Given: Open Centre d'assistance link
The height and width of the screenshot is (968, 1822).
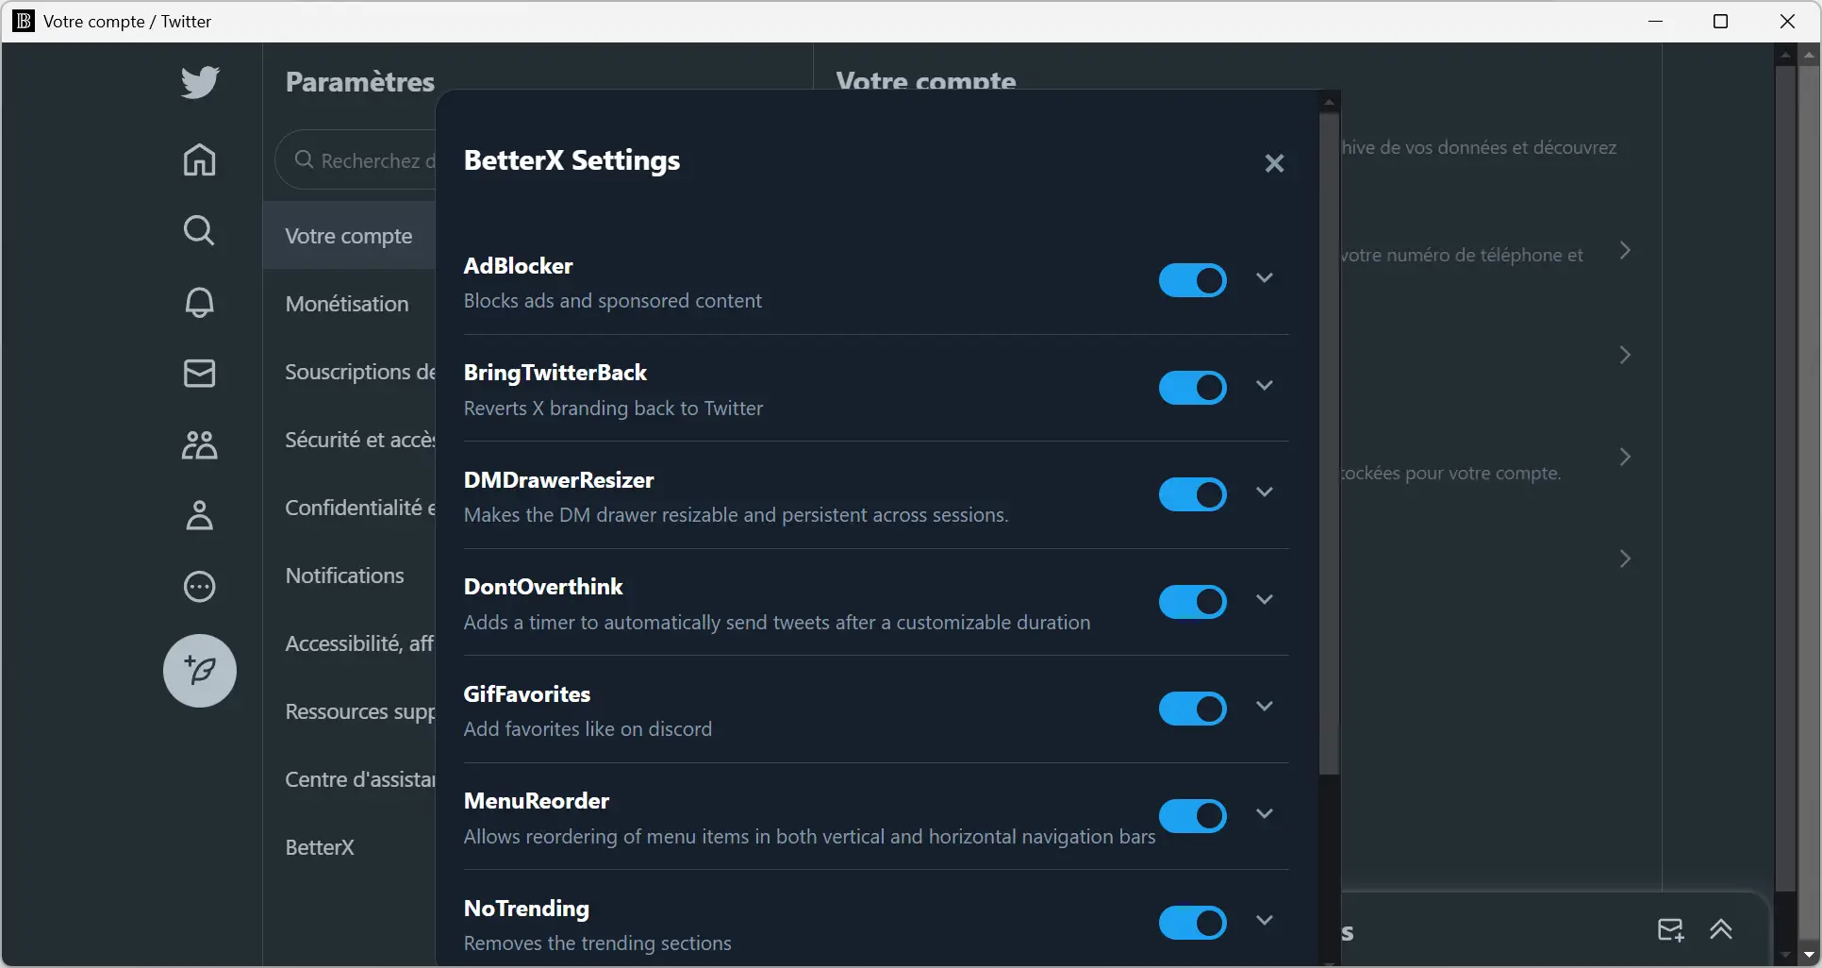Looking at the screenshot, I should pos(349,779).
